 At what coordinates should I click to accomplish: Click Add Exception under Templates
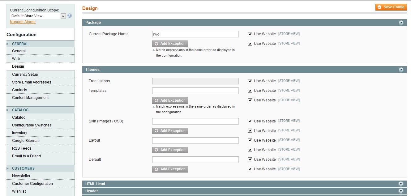point(170,100)
